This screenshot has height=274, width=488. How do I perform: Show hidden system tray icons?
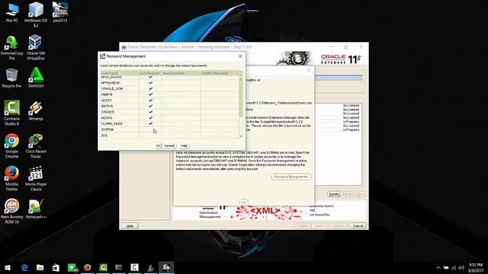click(438, 267)
